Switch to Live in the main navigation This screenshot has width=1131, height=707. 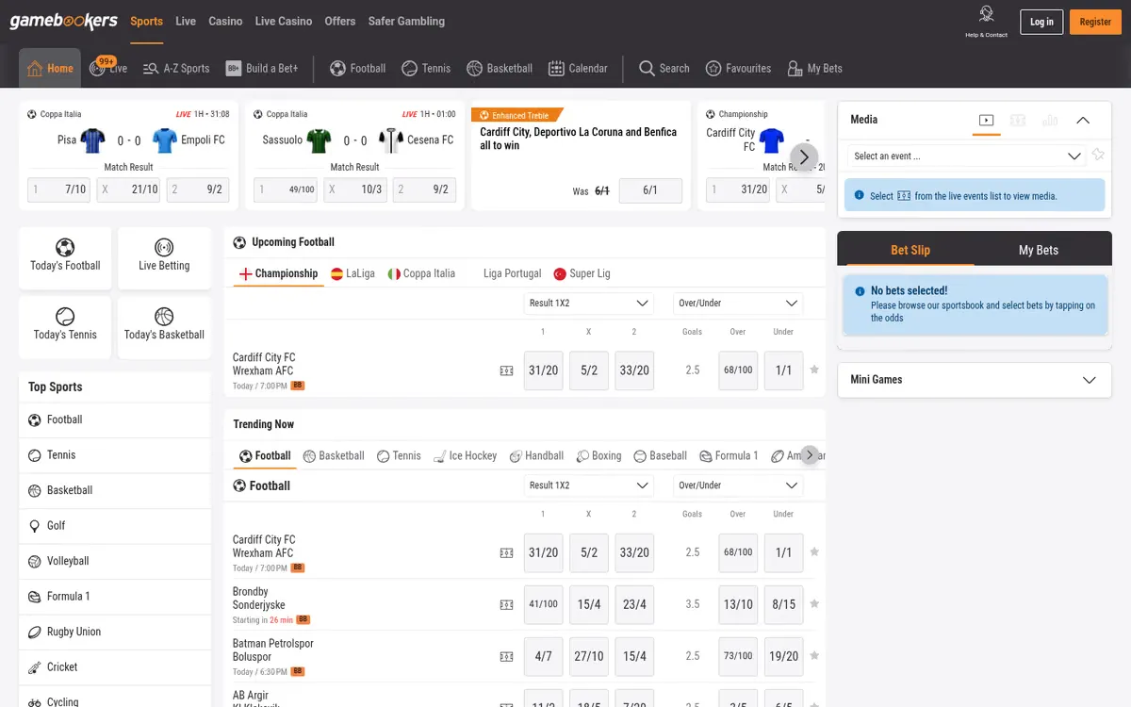pos(186,21)
